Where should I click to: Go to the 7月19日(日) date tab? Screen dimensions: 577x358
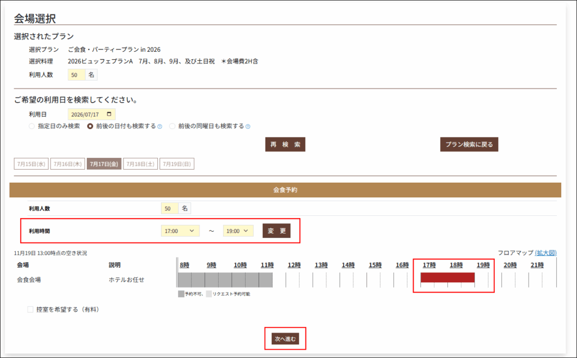pos(176,164)
